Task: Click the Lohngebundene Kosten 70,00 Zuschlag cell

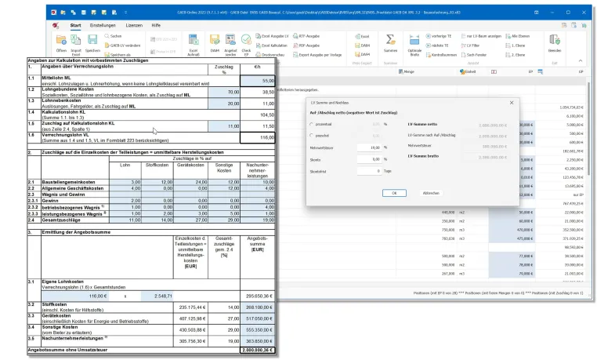Action: [224, 93]
